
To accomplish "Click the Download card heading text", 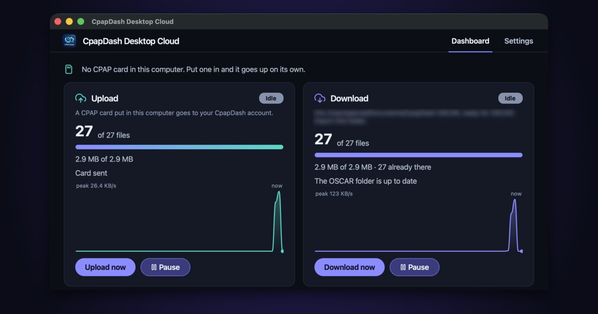I will (349, 99).
